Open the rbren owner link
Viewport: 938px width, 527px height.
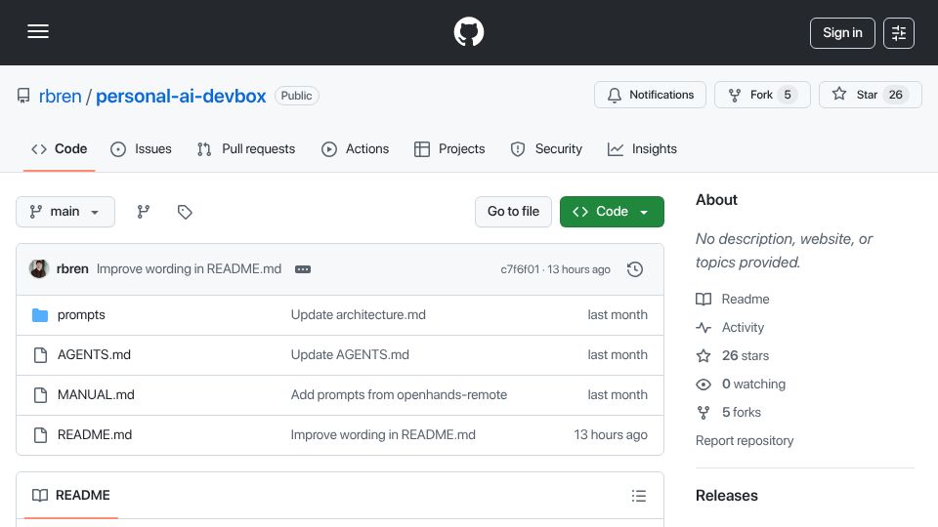(60, 96)
